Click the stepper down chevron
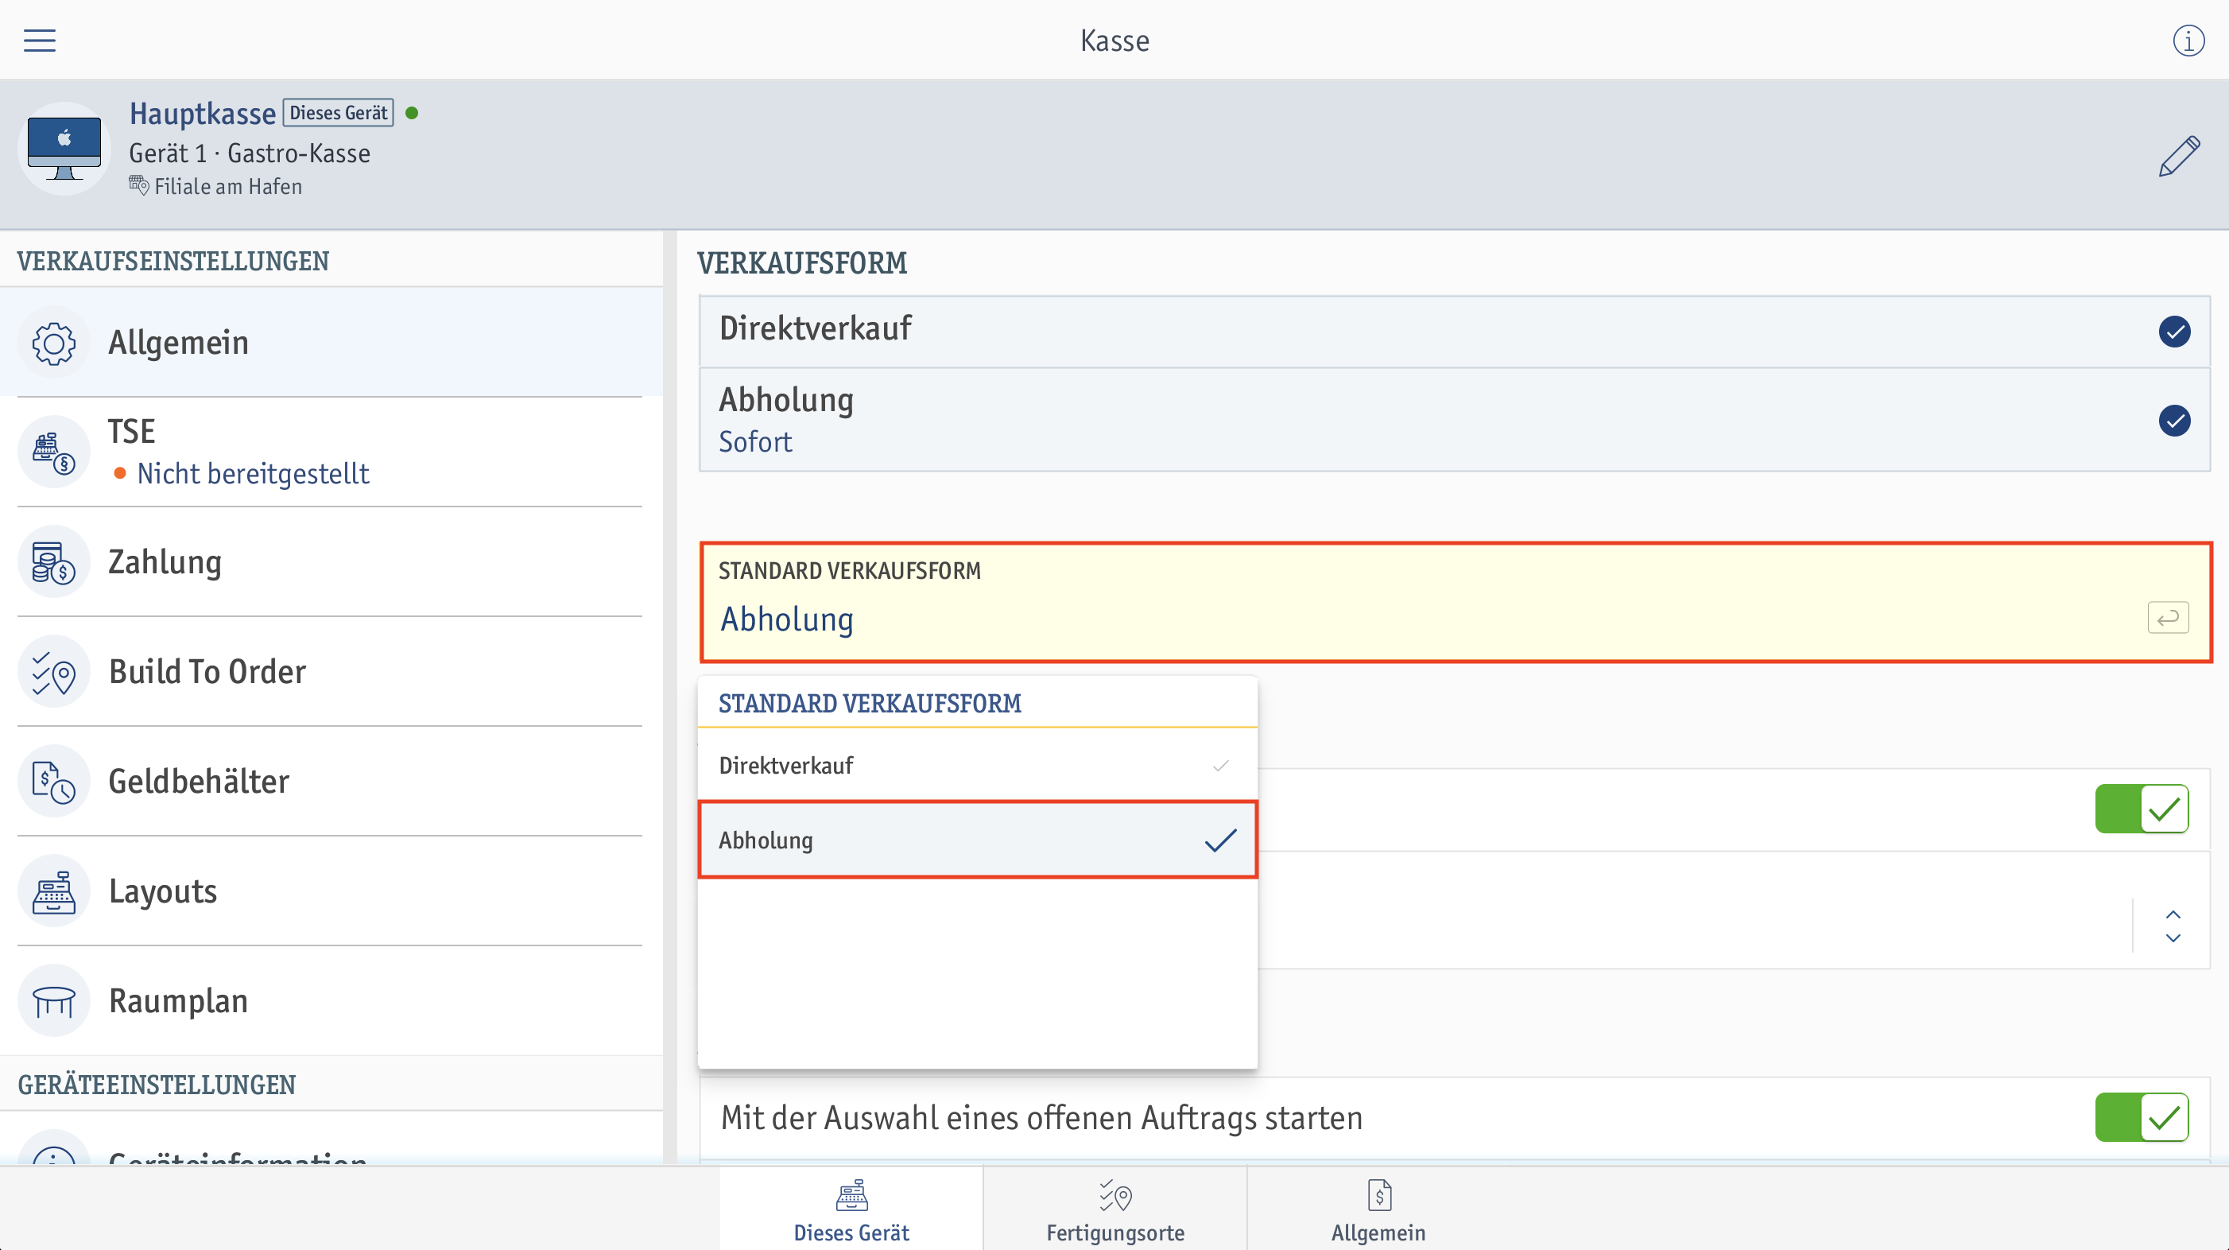Image resolution: width=2229 pixels, height=1250 pixels. pos(2173,937)
